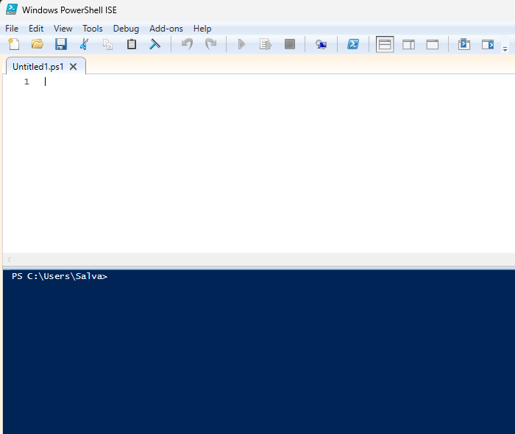Paste from clipboard using the toolbar icon
This screenshot has height=434, width=515.
tap(131, 44)
